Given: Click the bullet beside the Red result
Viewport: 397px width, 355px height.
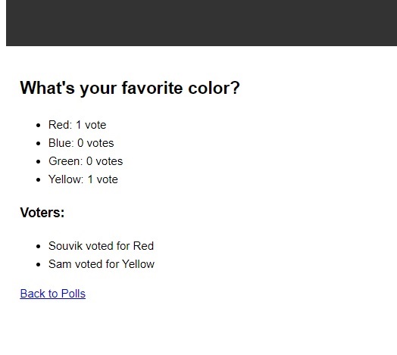Looking at the screenshot, I should [38, 125].
